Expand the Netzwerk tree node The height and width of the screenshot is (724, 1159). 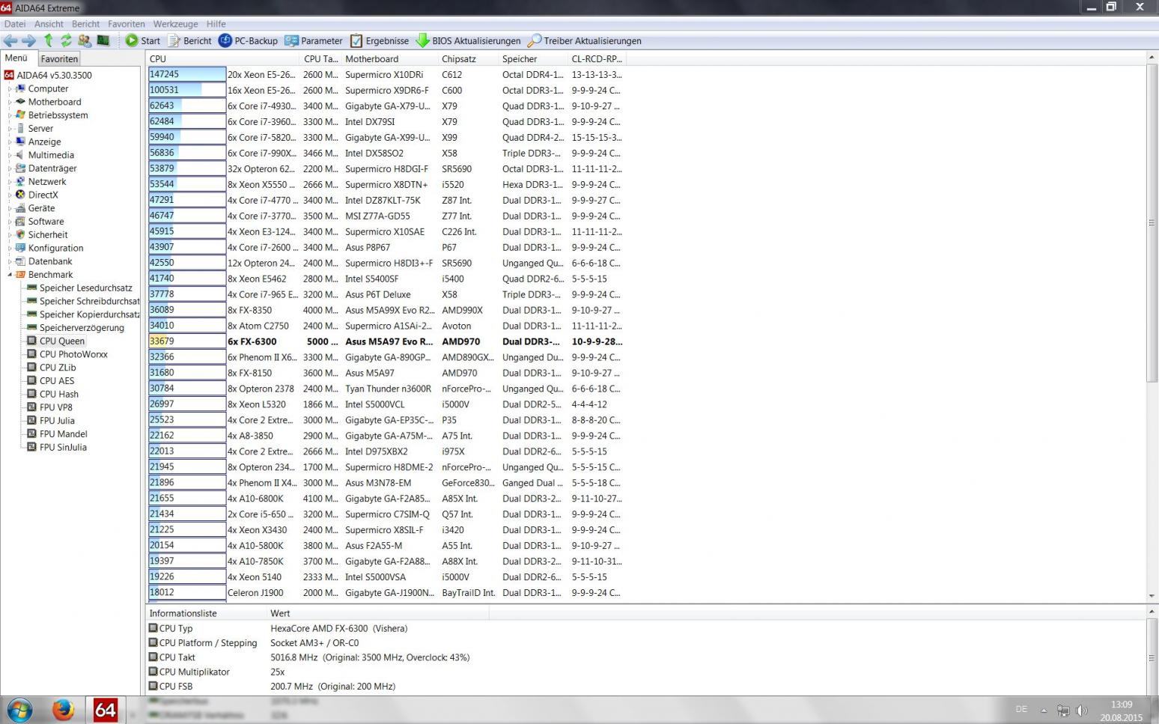(x=10, y=181)
